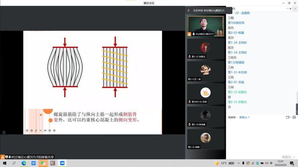Open the Windows Start menu
298x167 pixels.
coord(4,163)
